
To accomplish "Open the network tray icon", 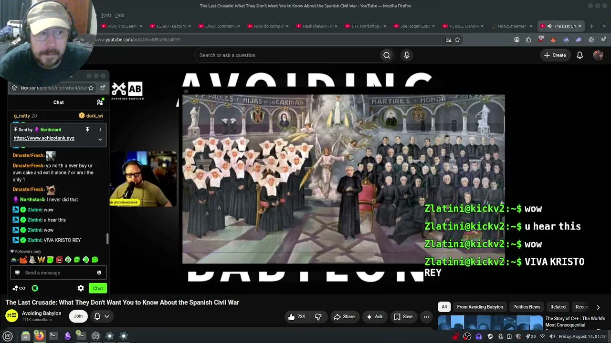I will coord(542,336).
